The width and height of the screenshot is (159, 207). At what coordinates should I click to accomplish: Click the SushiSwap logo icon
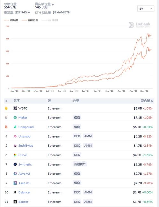click(15, 145)
